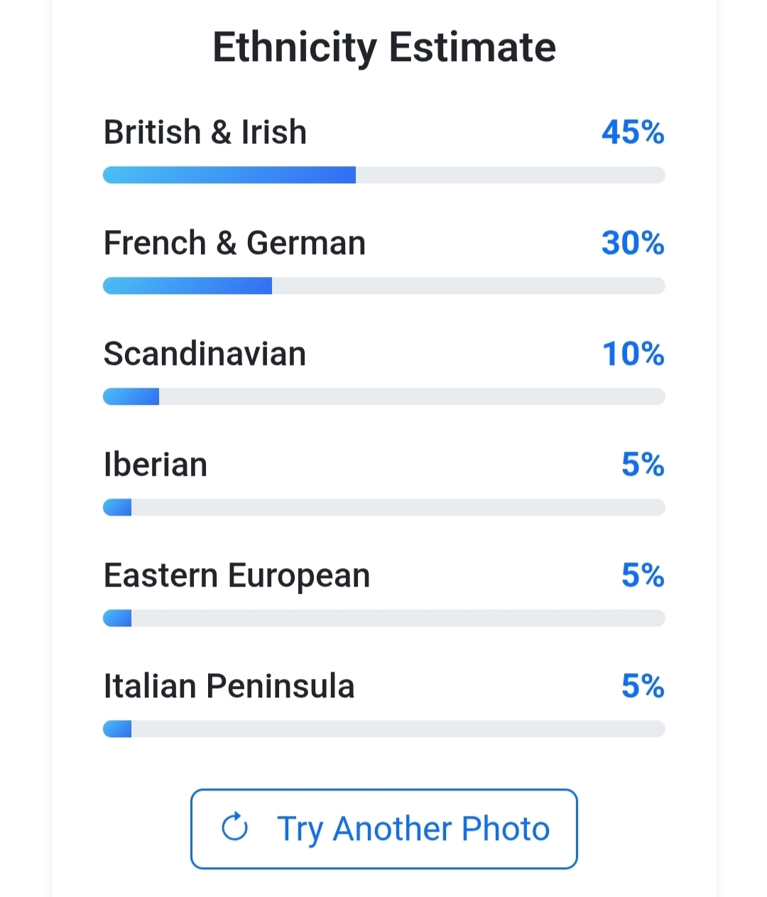Click the Eastern European progress bar
Viewport: 767px width, 897px height.
[383, 618]
